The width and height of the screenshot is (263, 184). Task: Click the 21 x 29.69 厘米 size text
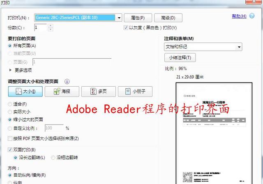pos(190,77)
